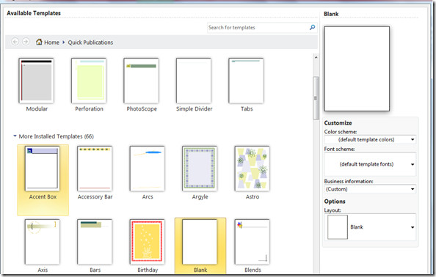Image resolution: width=436 pixels, height=277 pixels.
Task: Pick the Birthday template
Action: [147, 242]
